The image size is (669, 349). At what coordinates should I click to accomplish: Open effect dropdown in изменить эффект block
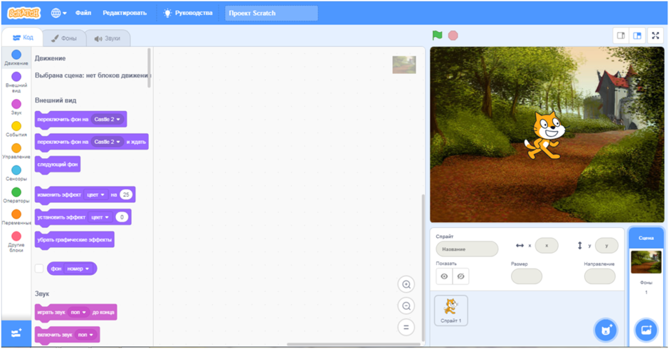tap(95, 194)
